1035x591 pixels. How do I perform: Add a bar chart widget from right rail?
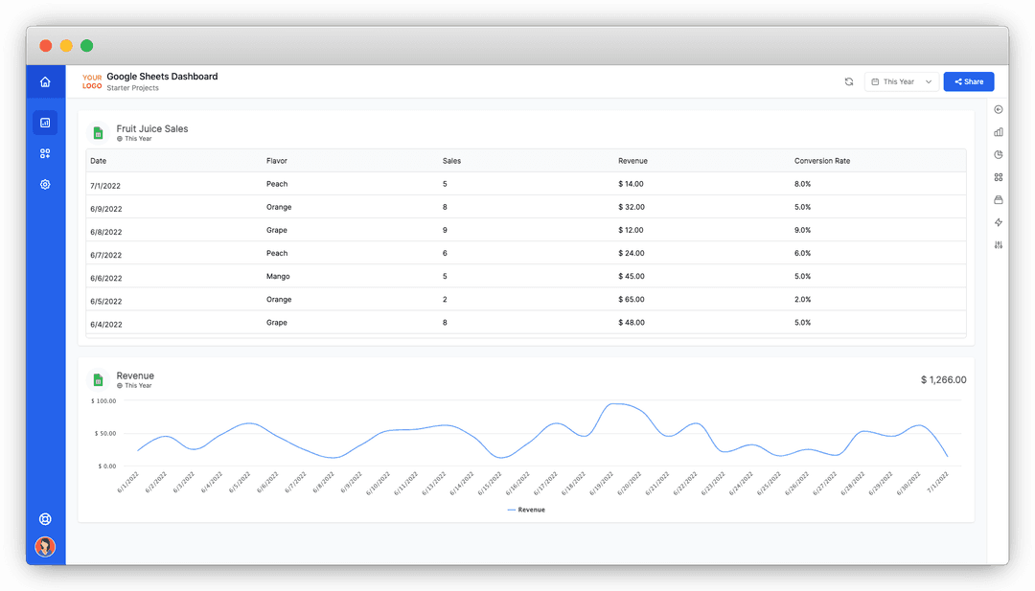click(x=999, y=132)
